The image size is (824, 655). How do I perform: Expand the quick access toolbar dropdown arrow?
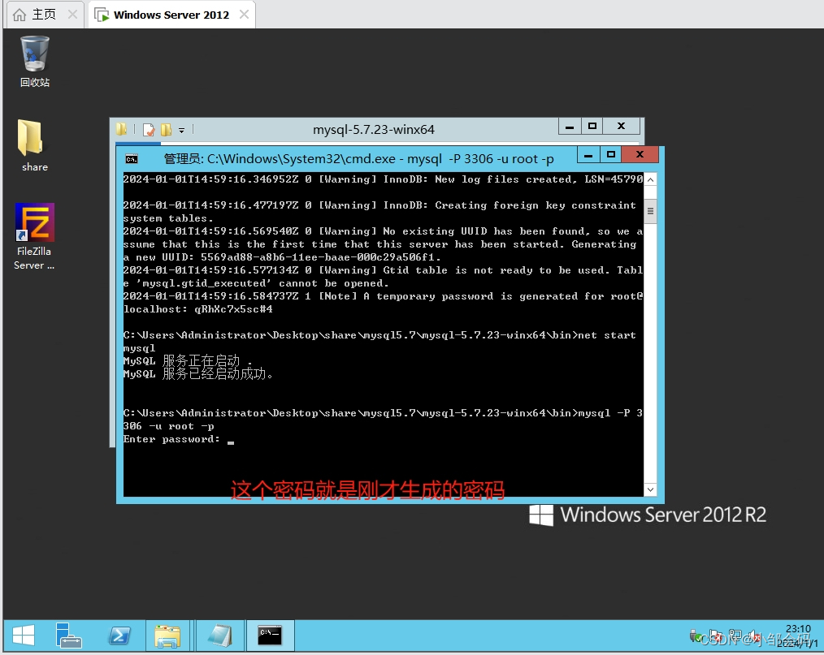(x=181, y=130)
